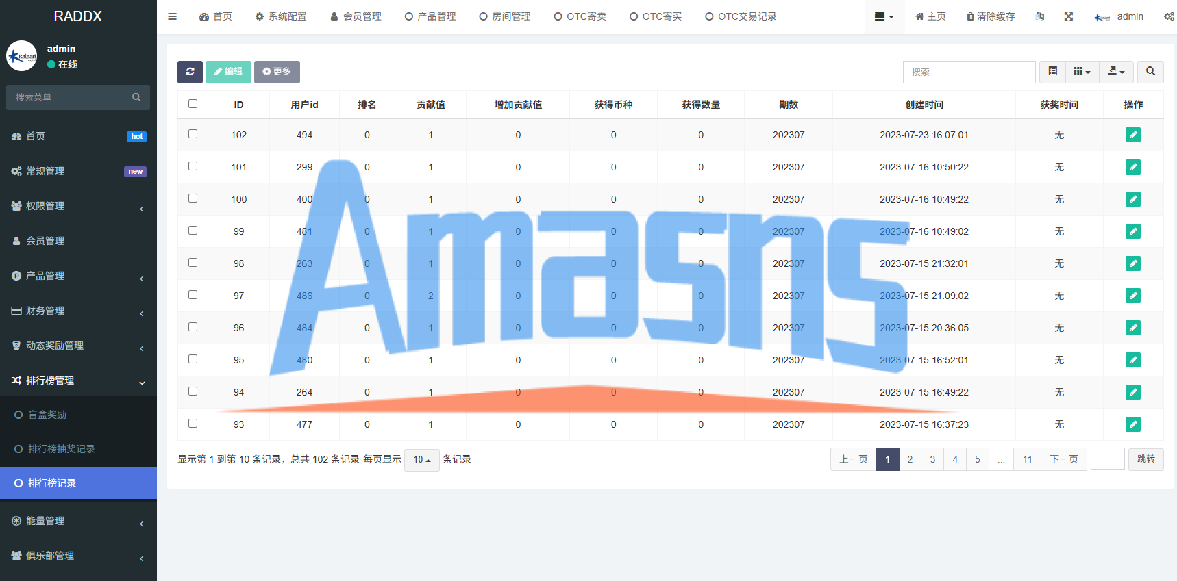Switch to 房间管理 tab
The width and height of the screenshot is (1177, 581).
[505, 16]
